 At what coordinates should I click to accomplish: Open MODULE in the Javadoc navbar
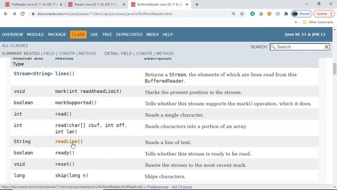click(x=35, y=34)
